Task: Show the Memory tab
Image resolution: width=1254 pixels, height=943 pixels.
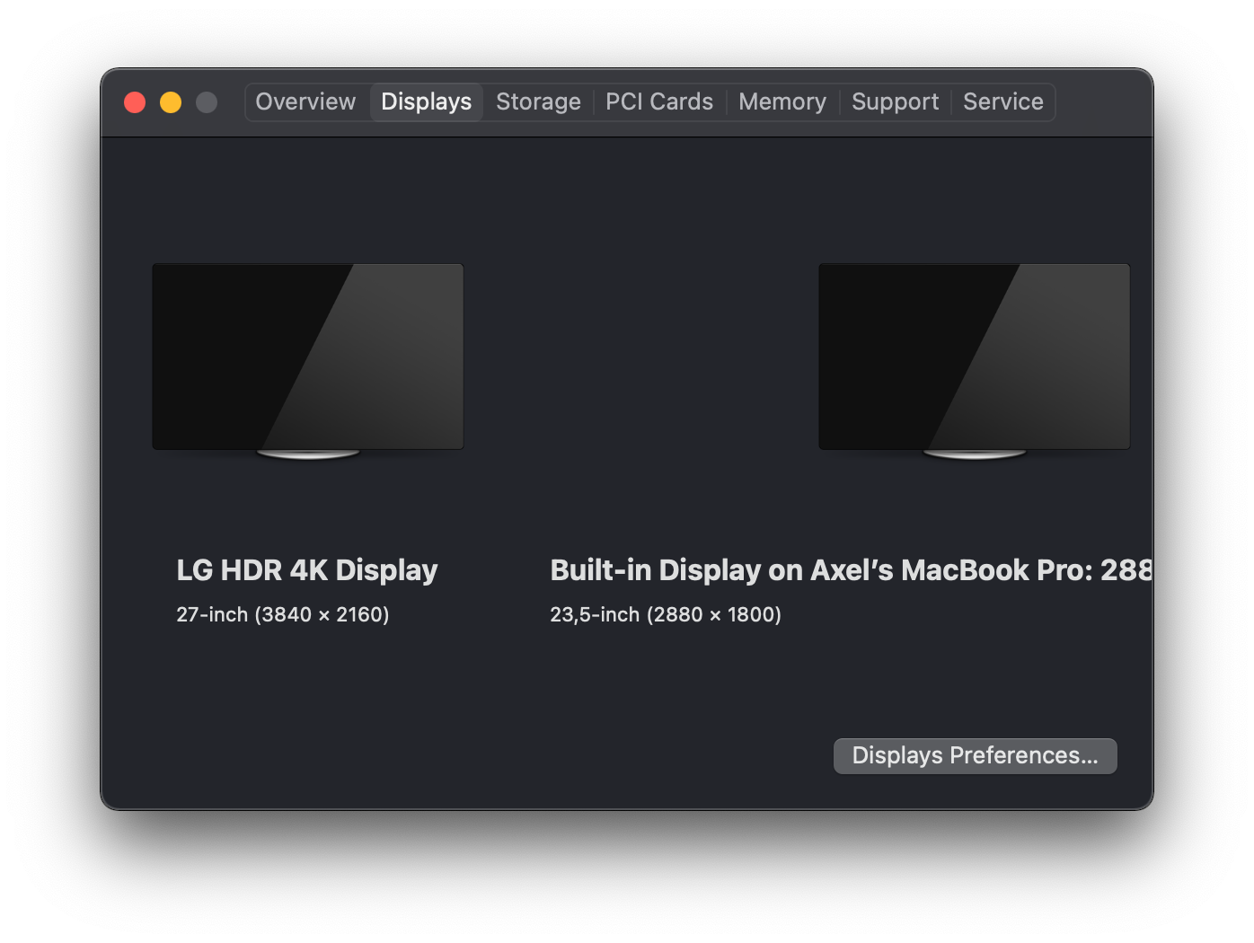Action: coord(782,101)
